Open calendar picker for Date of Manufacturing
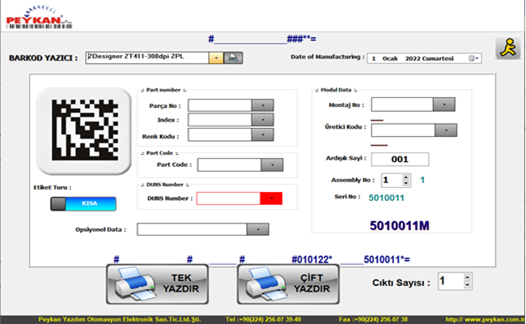This screenshot has width=526, height=324. (x=473, y=58)
